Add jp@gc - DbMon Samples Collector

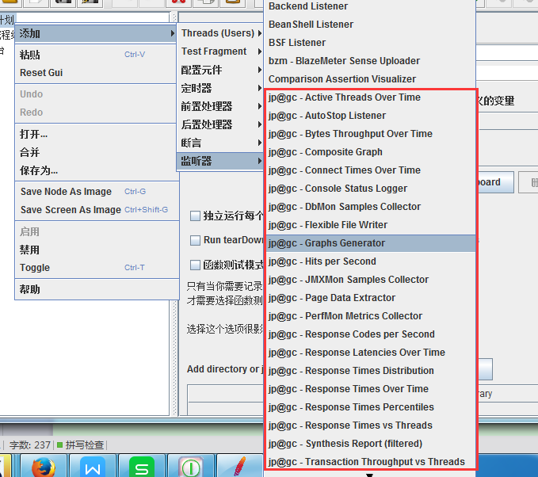[371, 207]
